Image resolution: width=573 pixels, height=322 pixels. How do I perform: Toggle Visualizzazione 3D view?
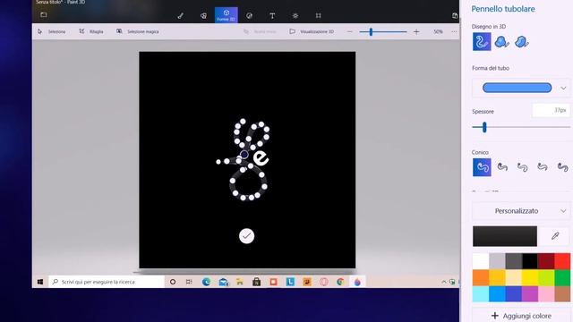coord(312,32)
